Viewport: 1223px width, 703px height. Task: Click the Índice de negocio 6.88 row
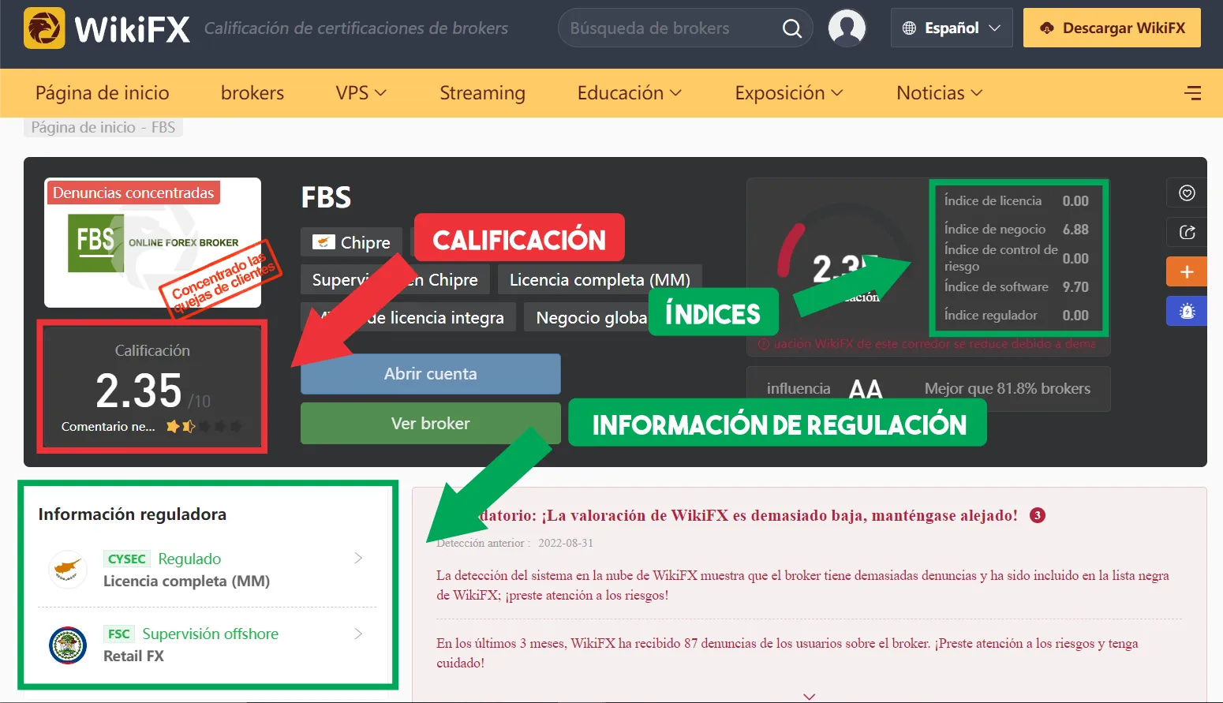click(1016, 229)
